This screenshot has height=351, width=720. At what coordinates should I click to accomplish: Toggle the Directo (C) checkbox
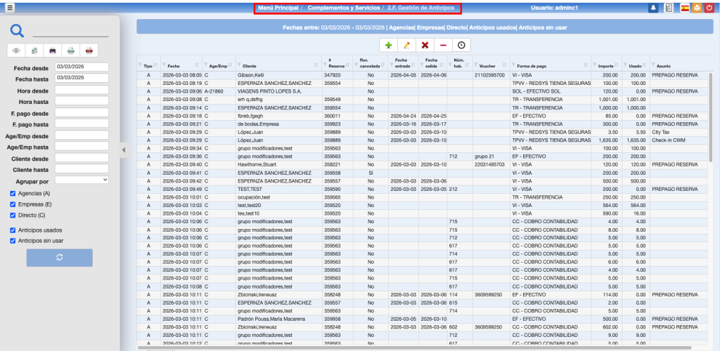(13, 215)
